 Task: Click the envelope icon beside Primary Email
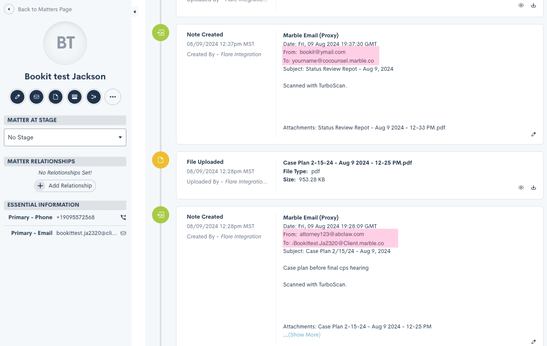coord(123,233)
